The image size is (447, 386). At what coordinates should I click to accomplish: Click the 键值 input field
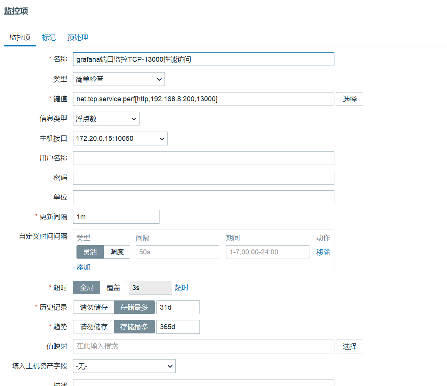point(203,99)
